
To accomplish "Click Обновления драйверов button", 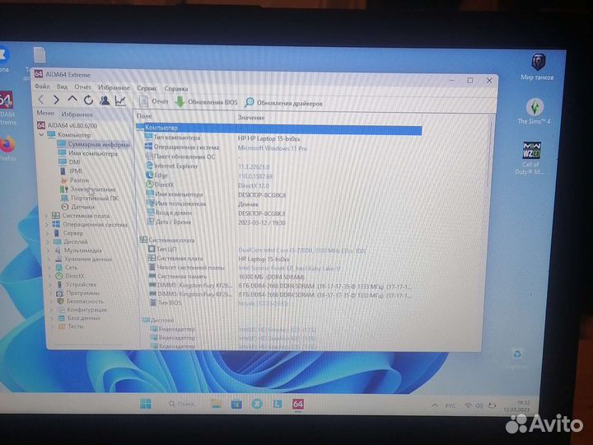I will [283, 102].
